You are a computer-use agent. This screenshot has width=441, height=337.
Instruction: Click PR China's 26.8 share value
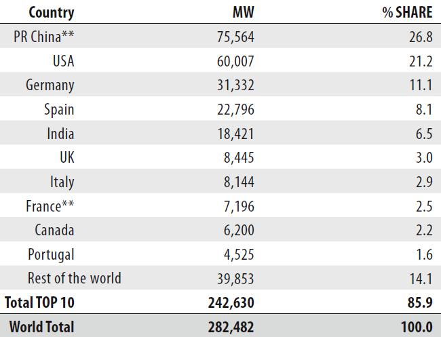pyautogui.click(x=421, y=37)
